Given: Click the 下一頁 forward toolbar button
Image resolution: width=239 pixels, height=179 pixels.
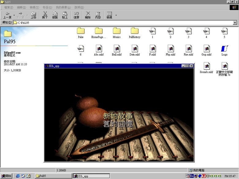Looking at the screenshot, I should pos(21,15).
